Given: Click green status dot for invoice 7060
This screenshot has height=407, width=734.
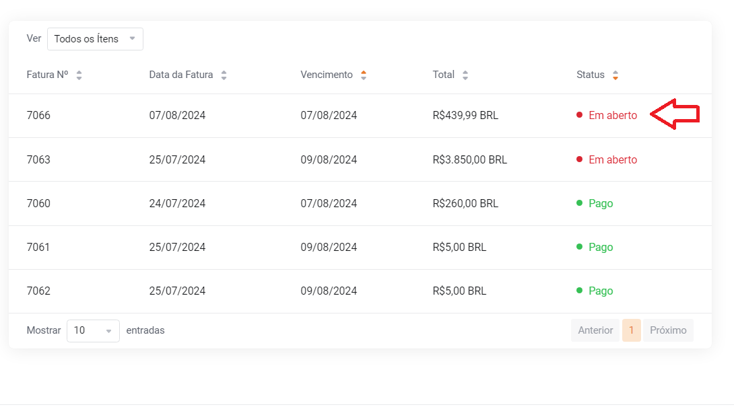Looking at the screenshot, I should [x=579, y=203].
